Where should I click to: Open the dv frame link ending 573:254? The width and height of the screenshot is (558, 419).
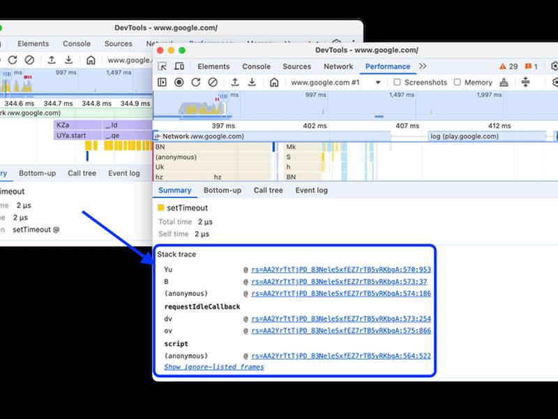point(341,319)
